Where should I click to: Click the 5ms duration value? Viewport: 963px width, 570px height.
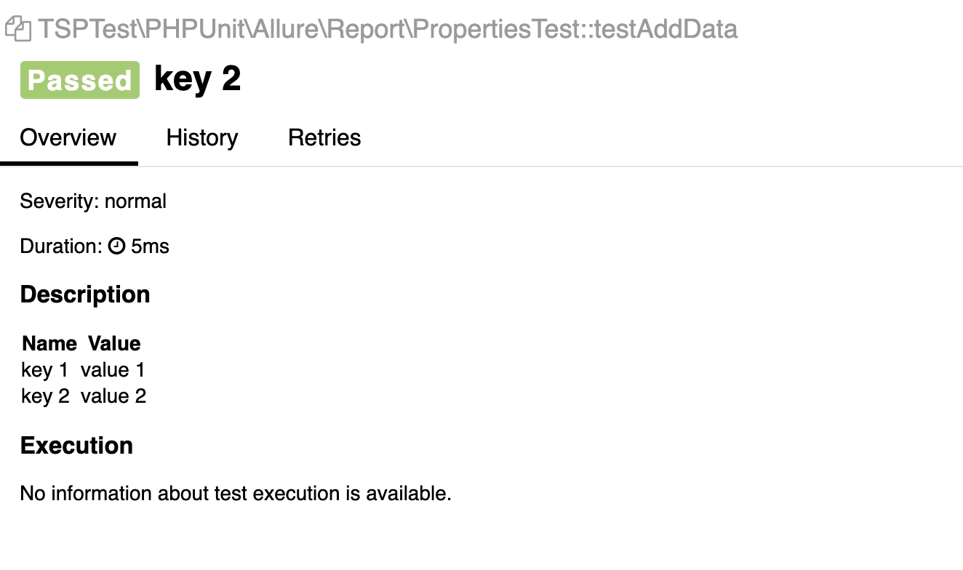(151, 246)
